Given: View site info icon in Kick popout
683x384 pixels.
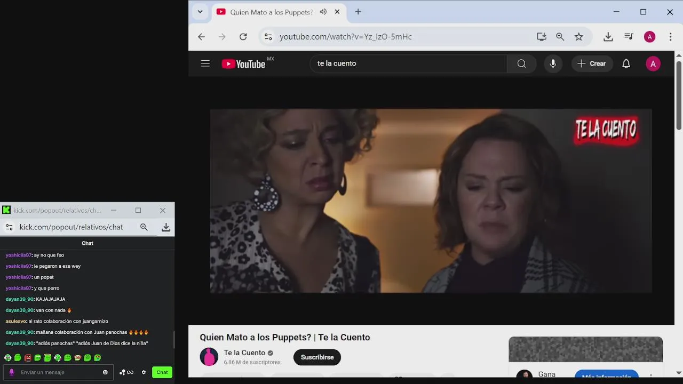Looking at the screenshot, I should (9, 227).
